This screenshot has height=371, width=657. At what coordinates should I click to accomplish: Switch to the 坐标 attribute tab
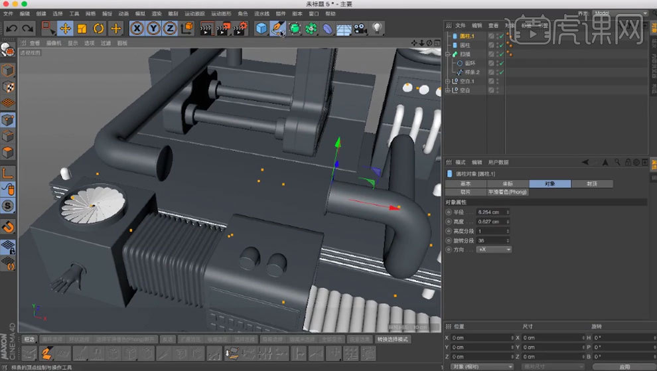coord(508,184)
